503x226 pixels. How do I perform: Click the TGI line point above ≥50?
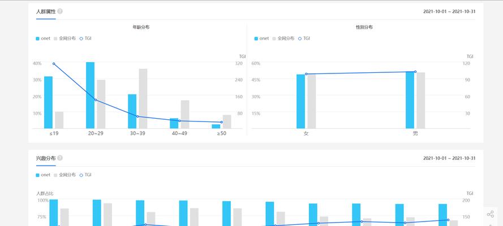221,122
